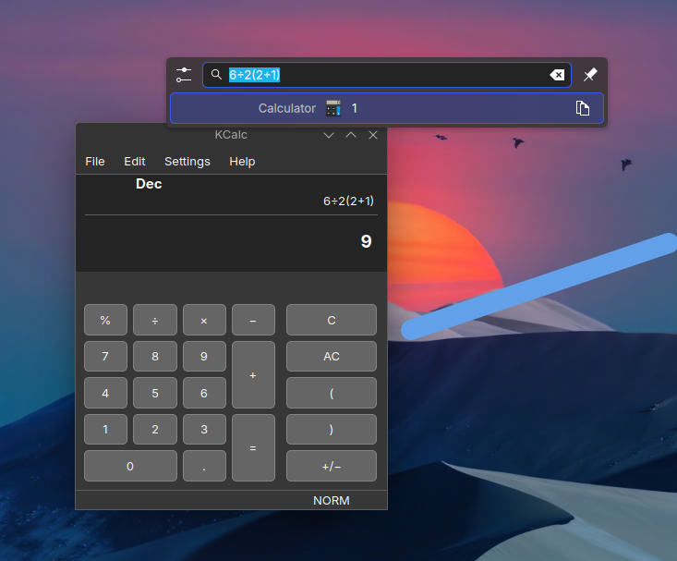Click digit 6 on keypad
The image size is (677, 561).
click(x=204, y=393)
